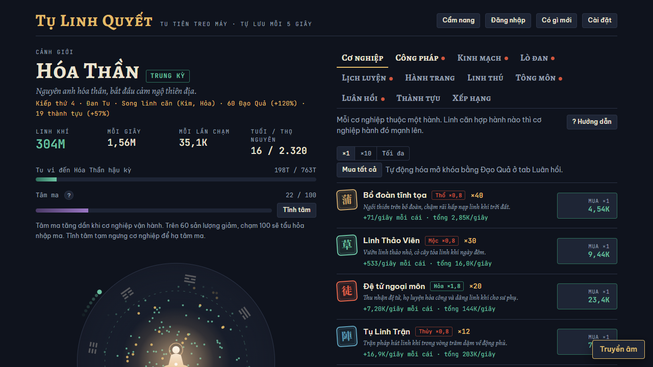Screen dimensions: 653x367
Task: Open the Thành tựu tab
Action: (x=418, y=98)
